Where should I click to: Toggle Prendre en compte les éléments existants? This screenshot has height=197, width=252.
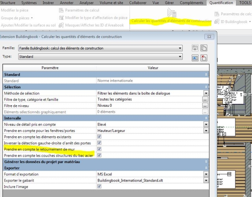(99, 137)
